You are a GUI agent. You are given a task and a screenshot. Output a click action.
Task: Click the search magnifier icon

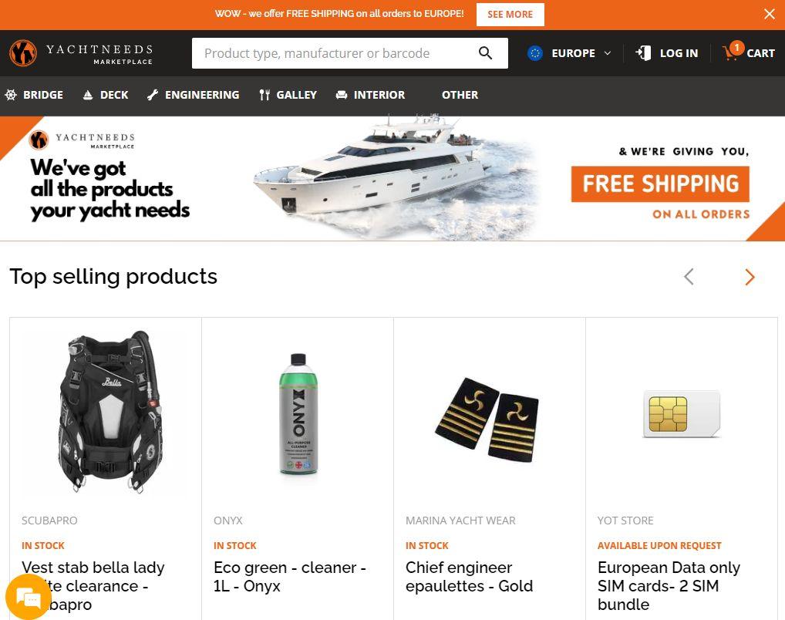click(x=485, y=53)
